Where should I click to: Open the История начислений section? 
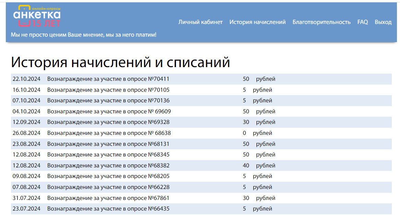coord(257,22)
